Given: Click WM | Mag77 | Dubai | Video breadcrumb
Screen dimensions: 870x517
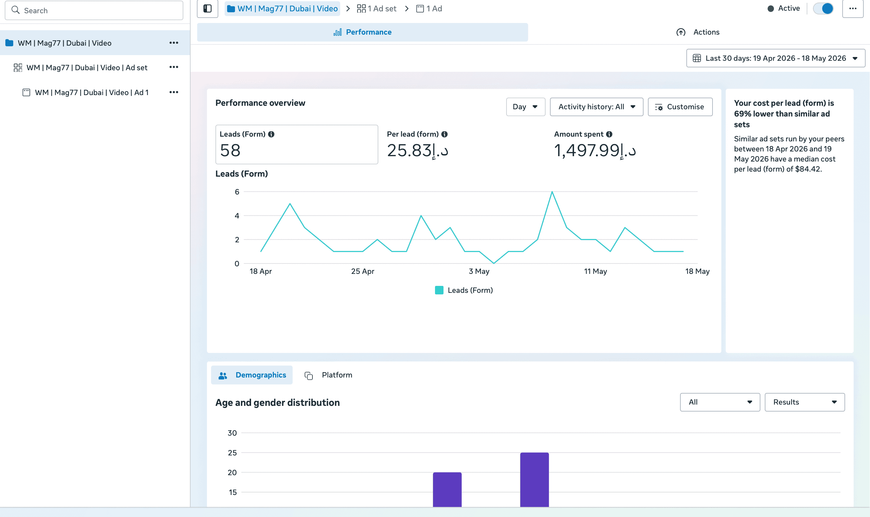Looking at the screenshot, I should click(x=282, y=9).
